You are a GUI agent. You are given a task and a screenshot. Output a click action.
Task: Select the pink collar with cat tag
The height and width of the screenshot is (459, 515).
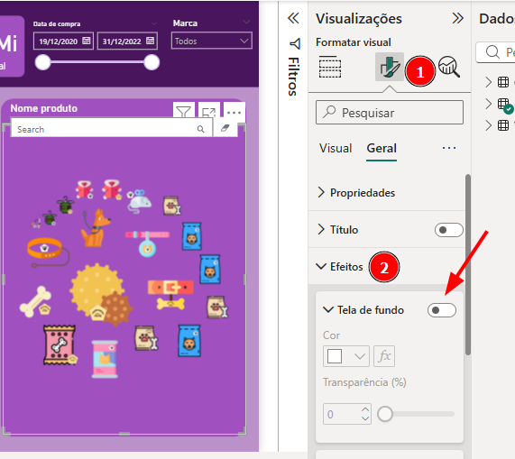147,243
